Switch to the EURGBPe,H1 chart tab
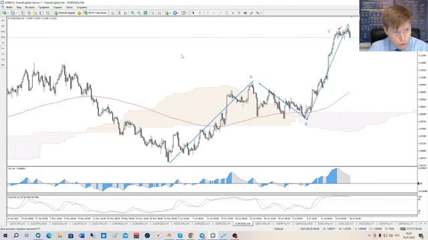The height and width of the screenshot is (240, 428). (x=140, y=224)
